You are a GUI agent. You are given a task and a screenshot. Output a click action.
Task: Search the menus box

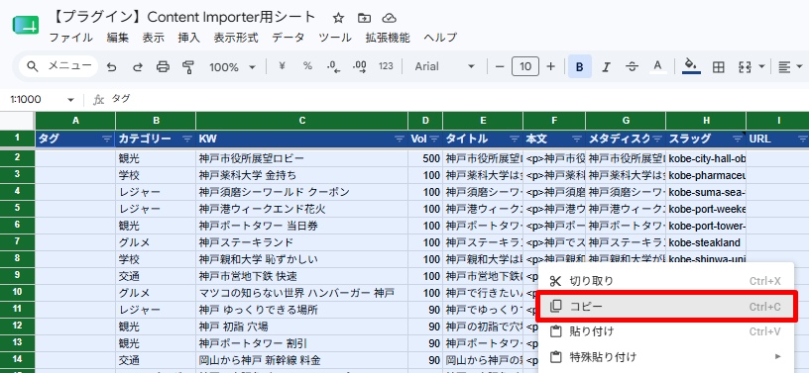(58, 66)
